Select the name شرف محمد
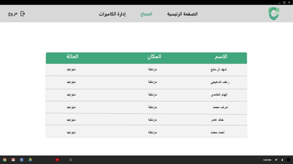This screenshot has height=164, width=293. coord(221,107)
